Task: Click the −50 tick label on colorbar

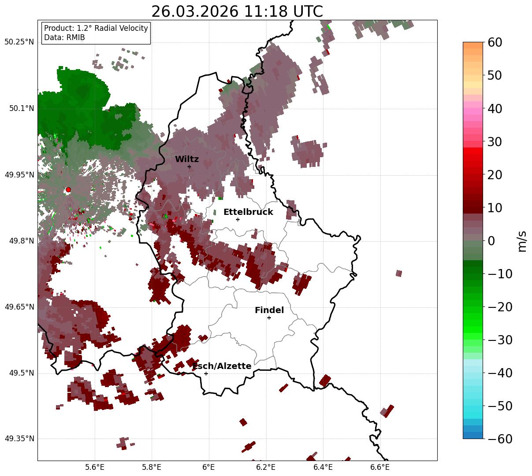Action: 500,406
